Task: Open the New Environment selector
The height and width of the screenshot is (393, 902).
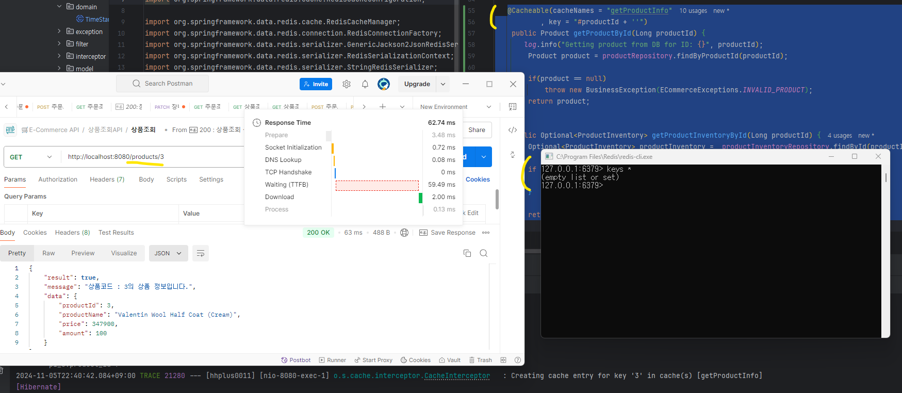Action: (x=455, y=107)
